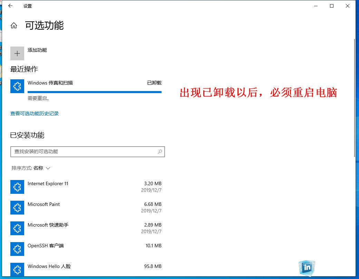359x279 pixels.
Task: Click the 95.8 MB size value
Action: (x=153, y=266)
